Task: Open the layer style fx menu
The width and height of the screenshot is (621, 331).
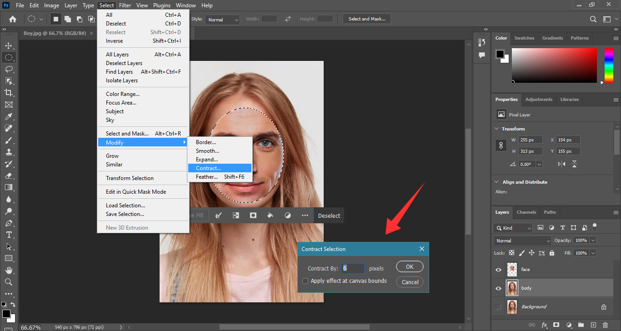Action: click(544, 325)
